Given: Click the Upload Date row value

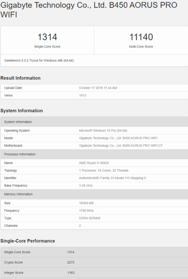Looking at the screenshot, I should pyautogui.click(x=98, y=88).
